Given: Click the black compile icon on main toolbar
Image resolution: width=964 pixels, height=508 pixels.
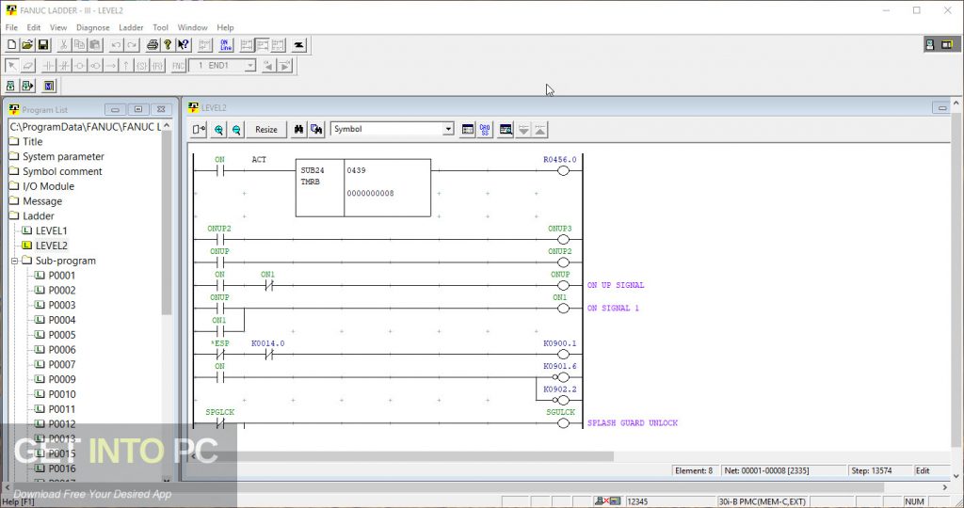Looking at the screenshot, I should (x=298, y=45).
